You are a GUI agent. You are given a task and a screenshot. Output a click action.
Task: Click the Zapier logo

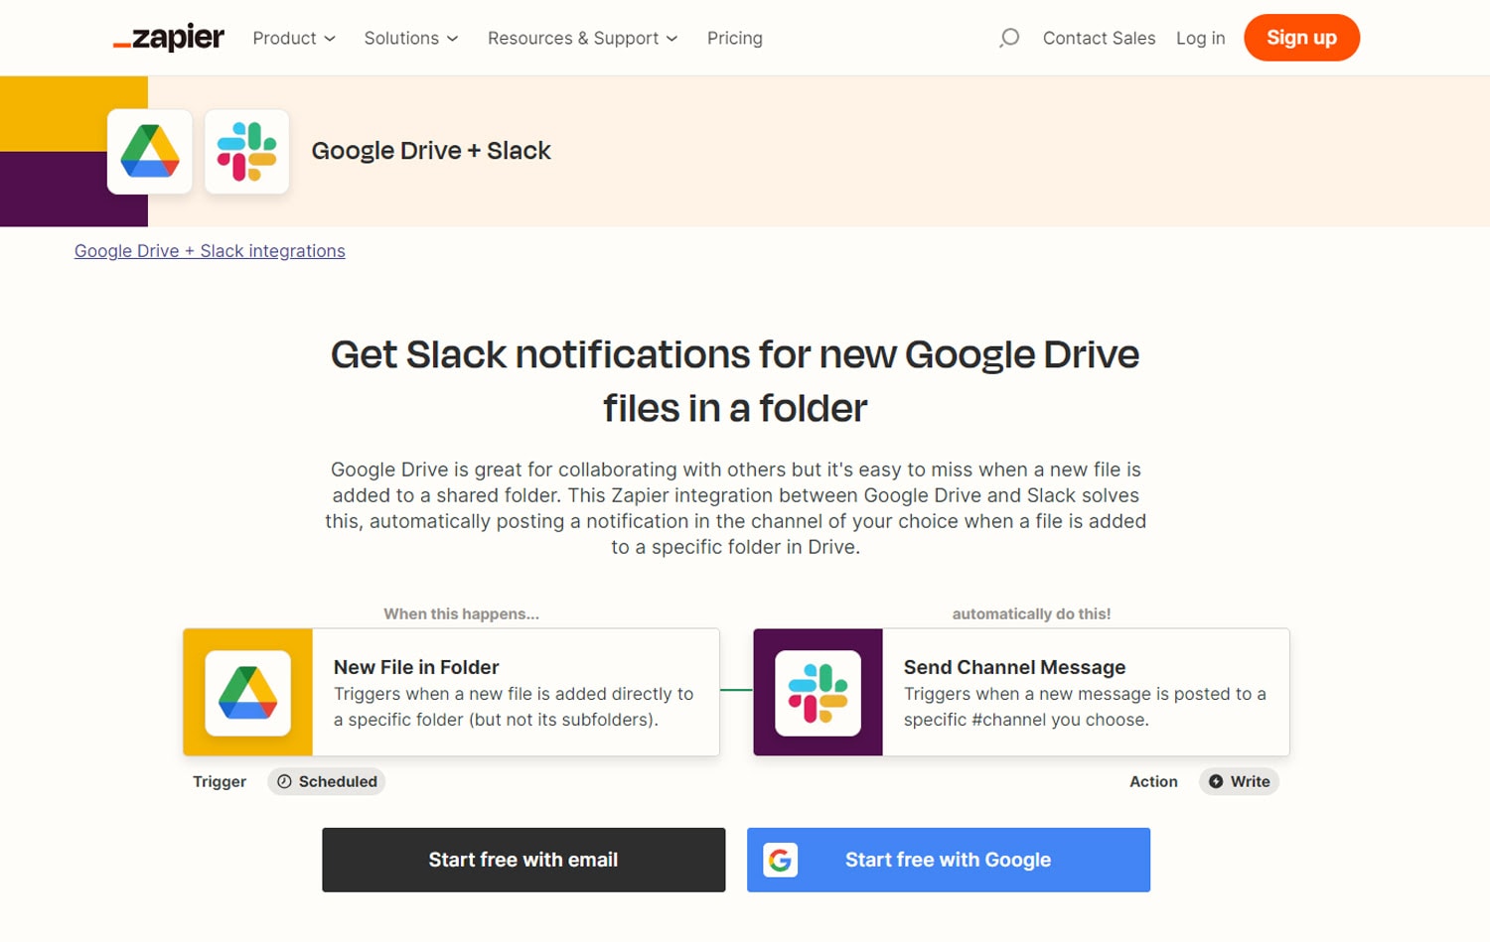167,38
